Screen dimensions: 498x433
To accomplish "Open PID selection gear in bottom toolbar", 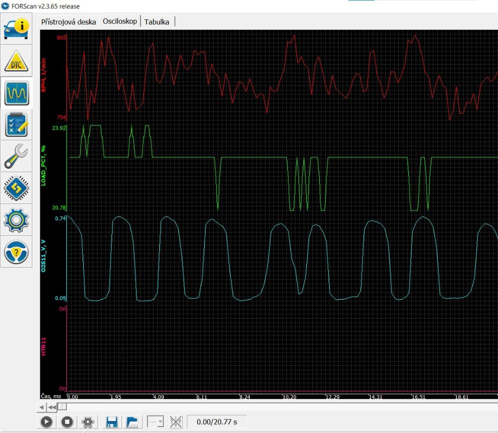I will coord(88,422).
